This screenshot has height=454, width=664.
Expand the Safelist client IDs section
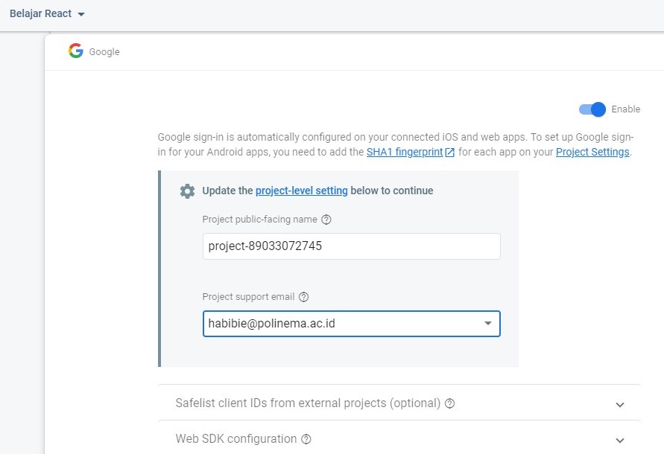tap(619, 404)
